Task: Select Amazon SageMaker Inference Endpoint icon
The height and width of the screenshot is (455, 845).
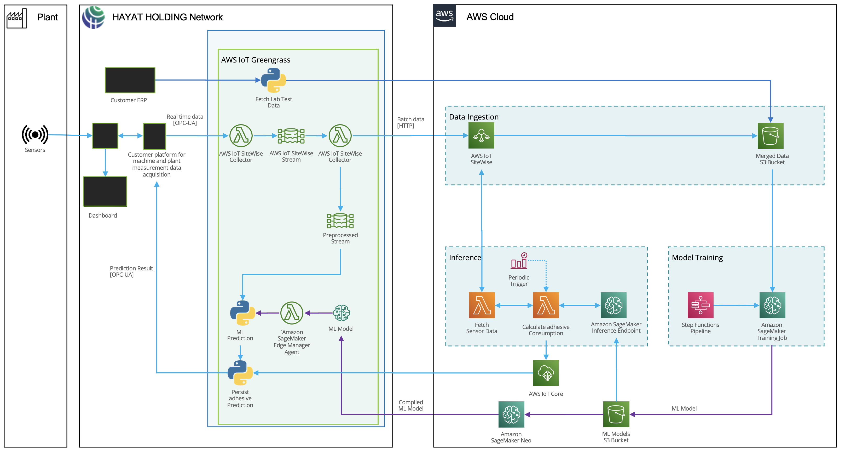Action: [x=614, y=305]
